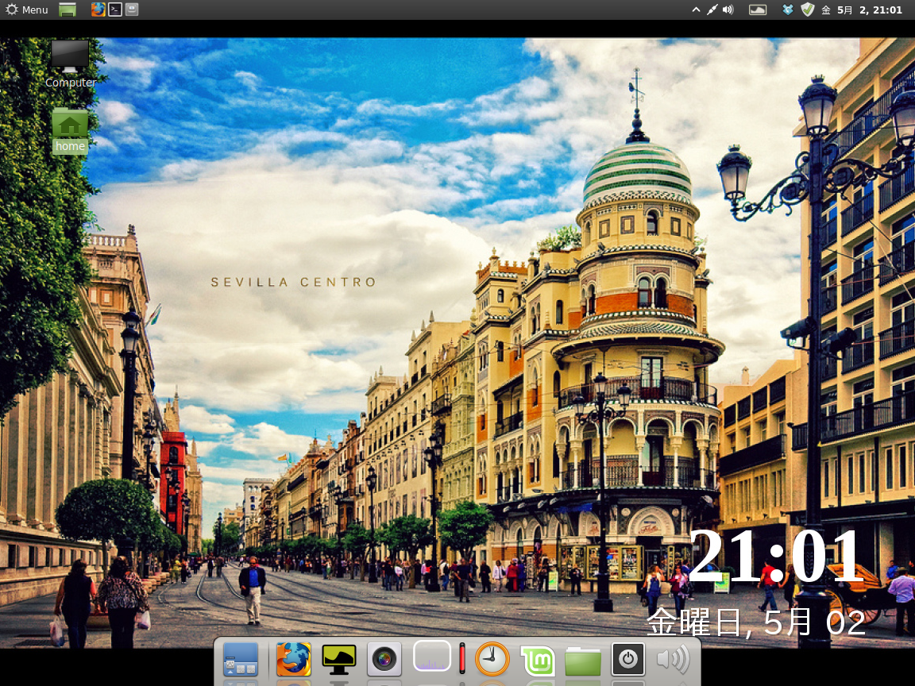Open the Menu button in top panel
915x686 pixels.
tap(27, 10)
